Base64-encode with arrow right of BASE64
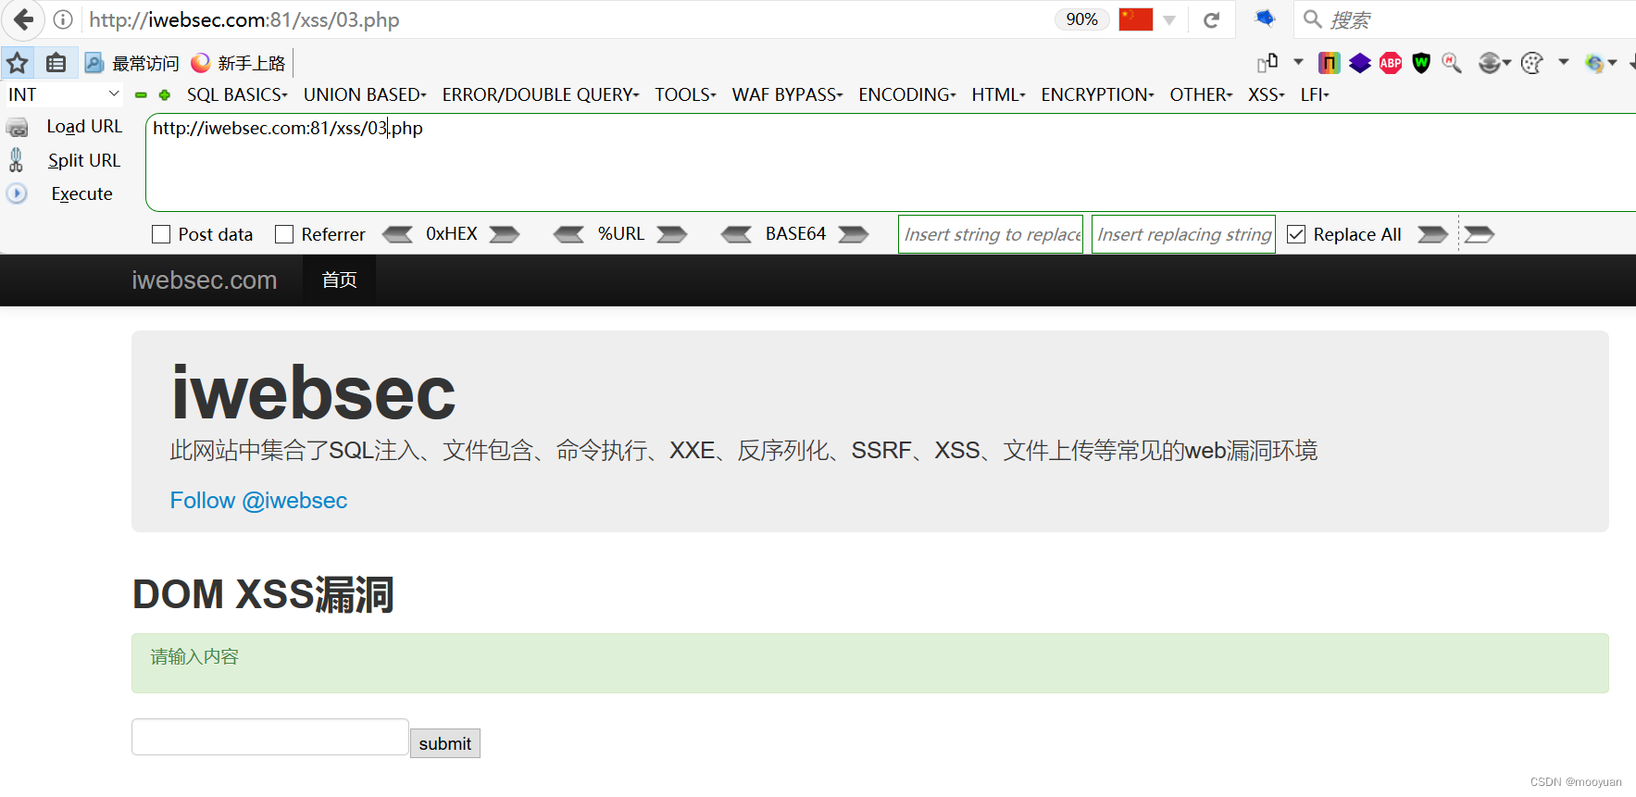Image resolution: width=1636 pixels, height=797 pixels. point(854,234)
